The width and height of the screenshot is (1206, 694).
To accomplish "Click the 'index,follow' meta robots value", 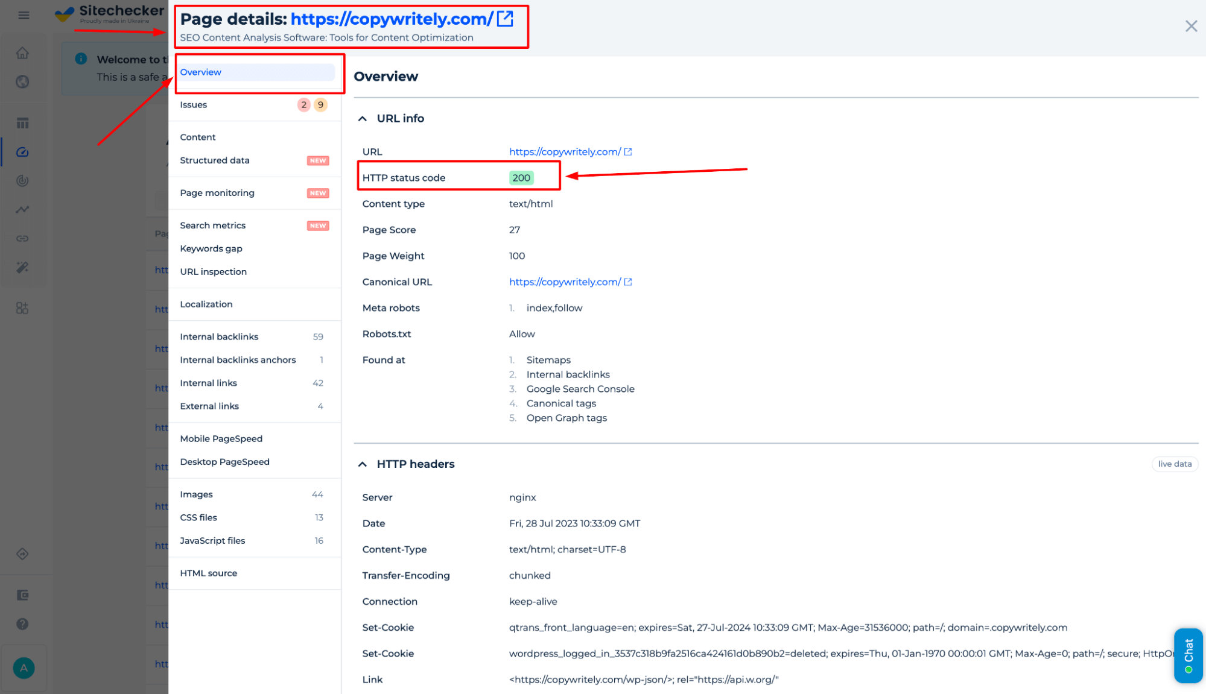I will coord(554,308).
